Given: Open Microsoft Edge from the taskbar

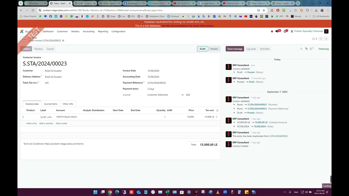Looking at the screenshot, I should [117, 192].
